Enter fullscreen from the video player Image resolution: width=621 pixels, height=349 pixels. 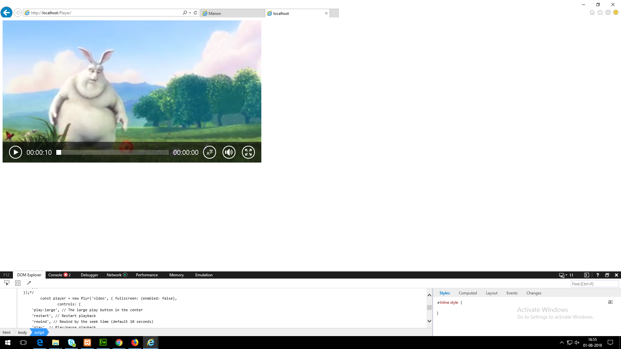coord(248,152)
